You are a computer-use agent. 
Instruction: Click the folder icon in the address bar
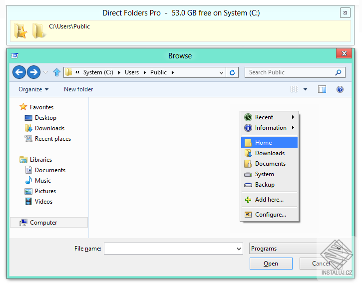68,72
